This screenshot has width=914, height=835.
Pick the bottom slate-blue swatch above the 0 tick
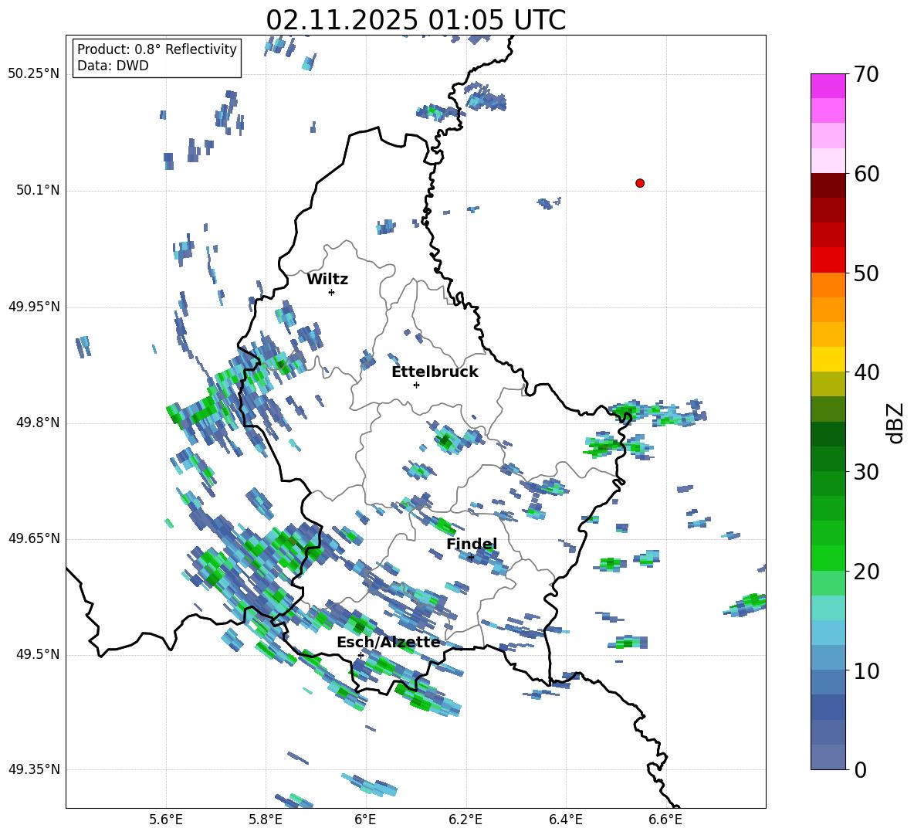tap(828, 757)
